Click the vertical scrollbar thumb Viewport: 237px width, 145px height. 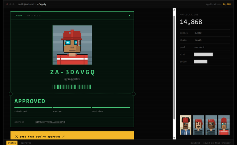click(x=174, y=67)
